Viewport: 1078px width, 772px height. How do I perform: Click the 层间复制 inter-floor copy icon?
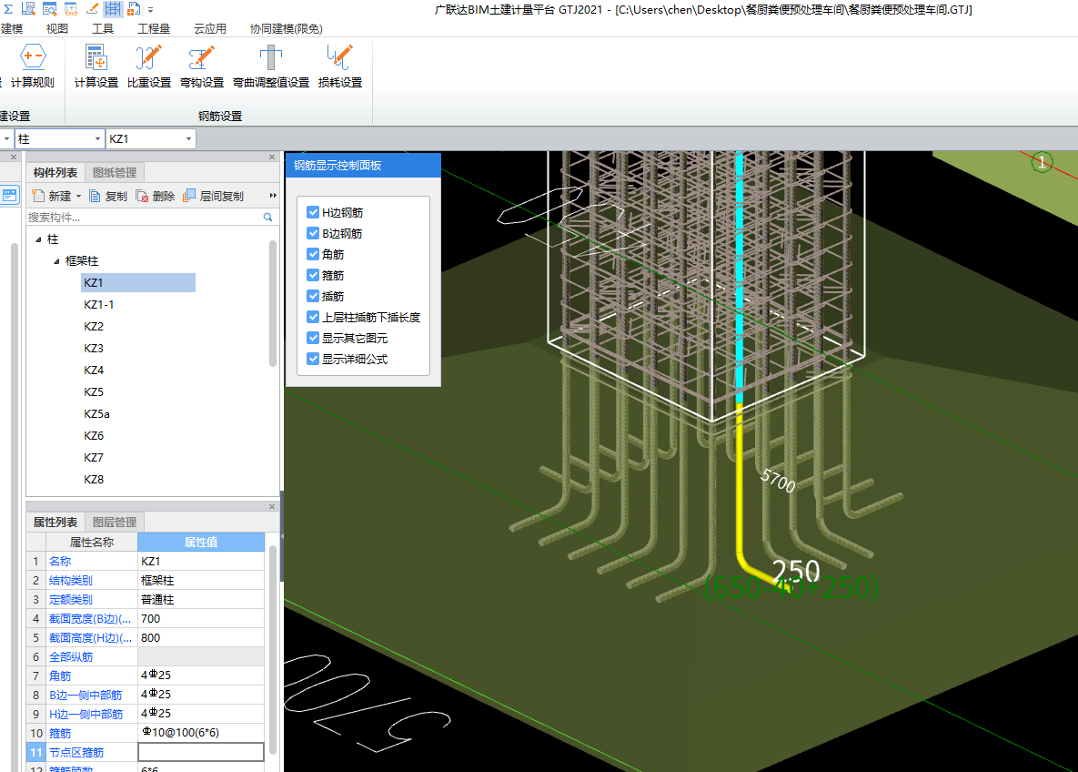189,196
